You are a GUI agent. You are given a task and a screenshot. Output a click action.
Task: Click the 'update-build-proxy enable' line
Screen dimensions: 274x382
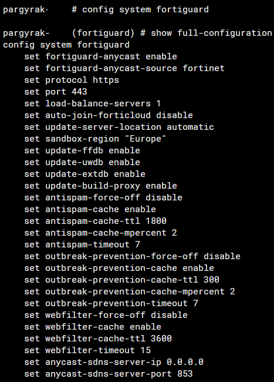(101, 186)
